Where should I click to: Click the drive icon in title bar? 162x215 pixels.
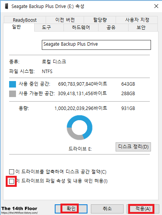pos(6,6)
